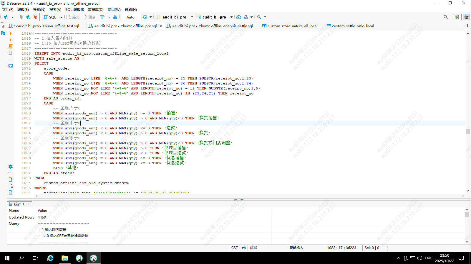Click the magnifier search icon at top right
This screenshot has width=471, height=264.
tap(446, 17)
